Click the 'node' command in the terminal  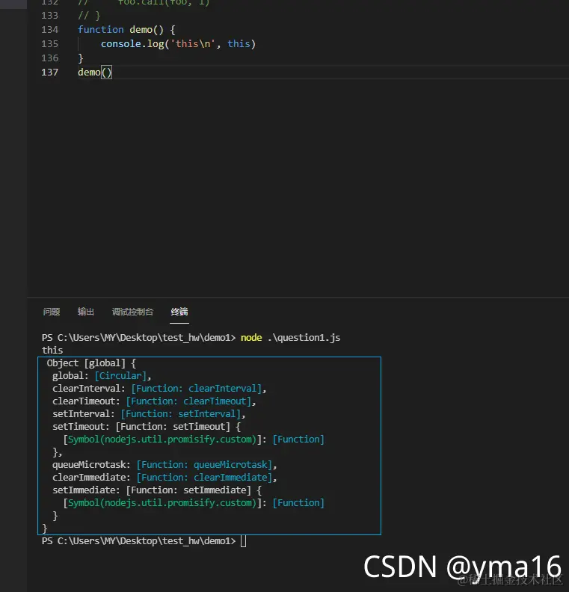tap(251, 338)
